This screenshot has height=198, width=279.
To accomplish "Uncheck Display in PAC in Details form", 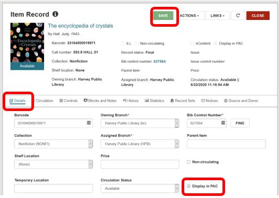I will click(x=188, y=186).
